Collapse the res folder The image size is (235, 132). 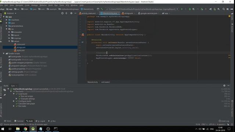[7, 29]
